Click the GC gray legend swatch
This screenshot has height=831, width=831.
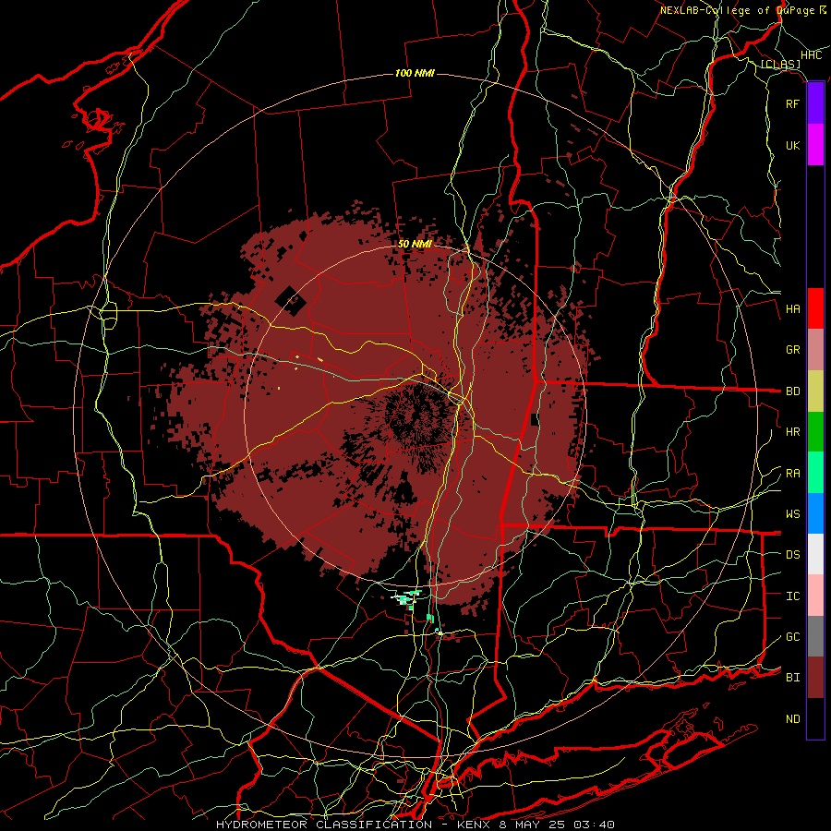[815, 636]
